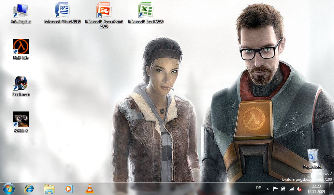
Task: Click the power plug battery icon
Action: (283, 188)
